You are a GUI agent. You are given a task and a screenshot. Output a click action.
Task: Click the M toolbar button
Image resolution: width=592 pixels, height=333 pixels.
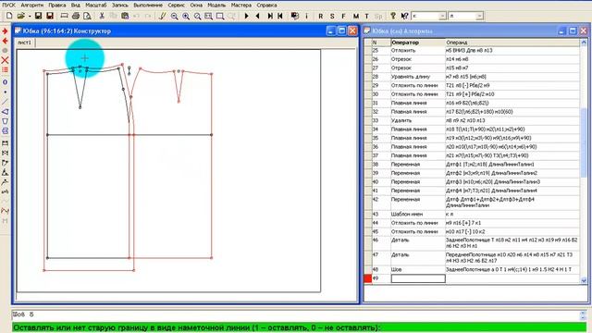(x=355, y=17)
